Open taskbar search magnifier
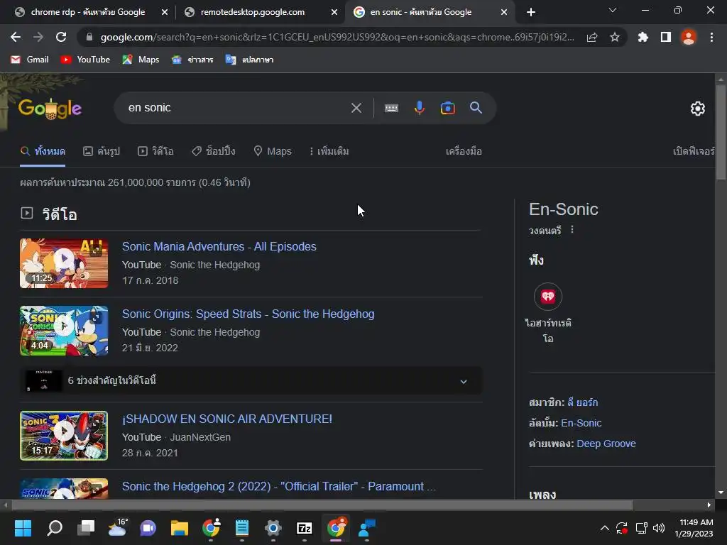Image resolution: width=727 pixels, height=545 pixels. (x=55, y=528)
